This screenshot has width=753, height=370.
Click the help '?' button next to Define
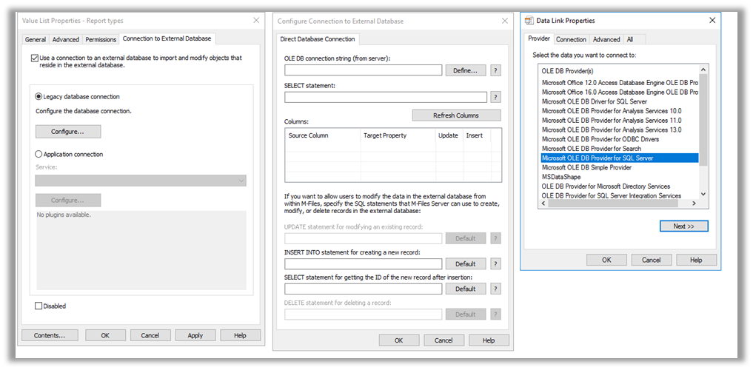[x=495, y=70]
